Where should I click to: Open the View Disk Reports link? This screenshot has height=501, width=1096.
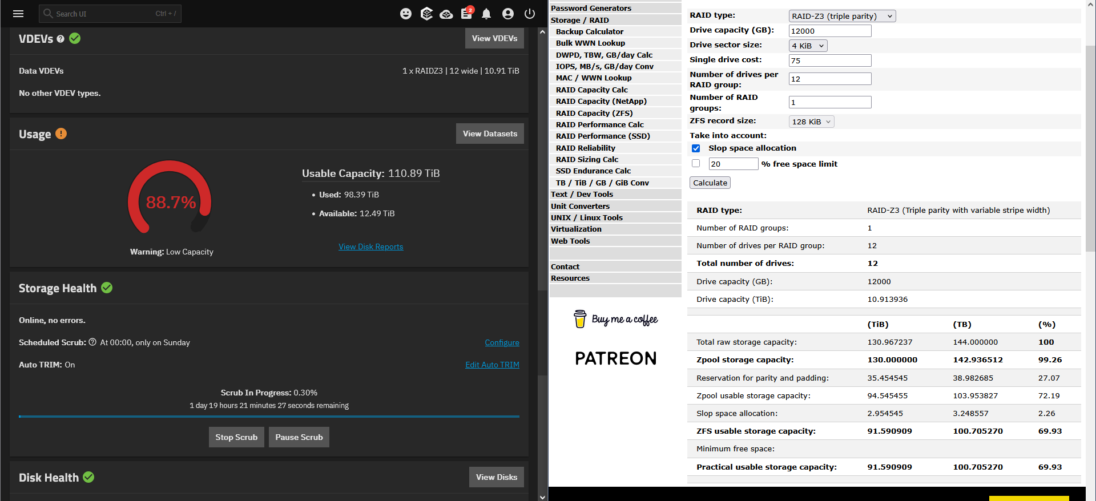(x=371, y=247)
